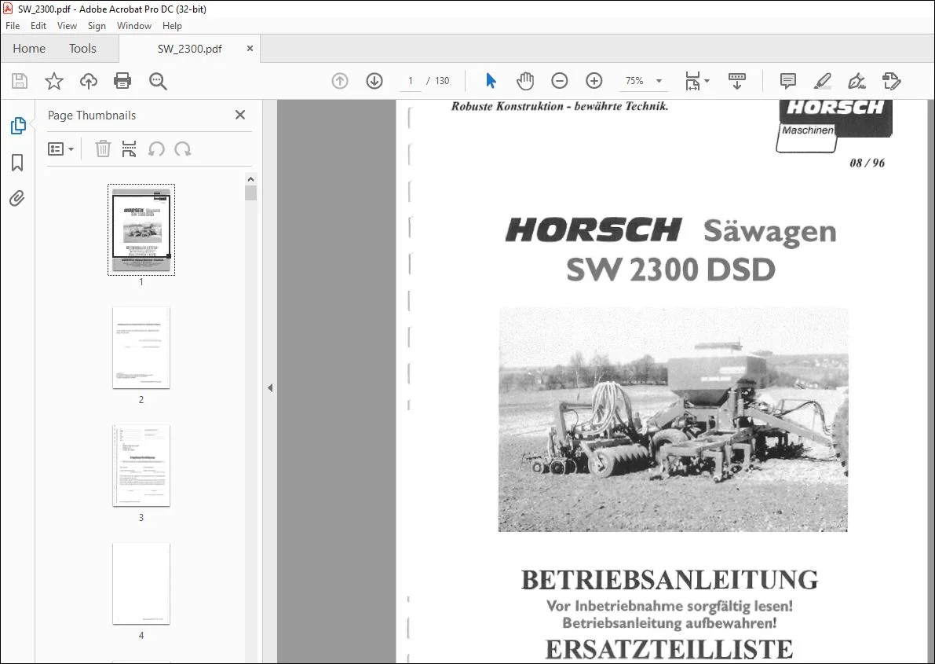Zoom out with minus button
Image resolution: width=935 pixels, height=664 pixels.
click(559, 81)
